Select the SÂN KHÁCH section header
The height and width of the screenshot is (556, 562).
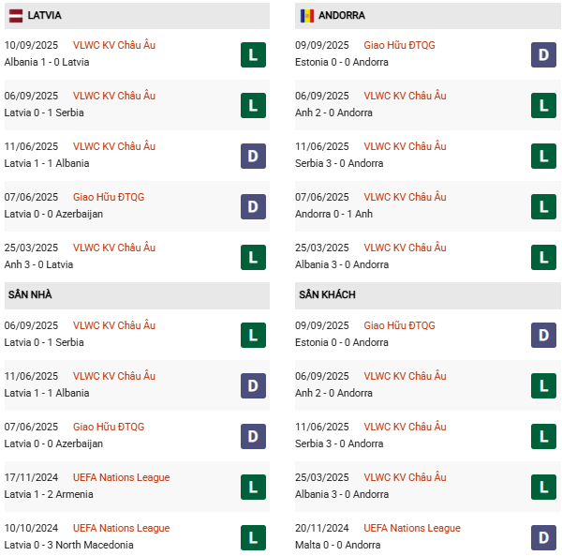[327, 294]
